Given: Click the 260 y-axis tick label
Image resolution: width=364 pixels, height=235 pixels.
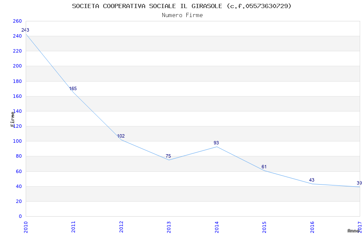Looking at the screenshot, I should pos(17,21).
